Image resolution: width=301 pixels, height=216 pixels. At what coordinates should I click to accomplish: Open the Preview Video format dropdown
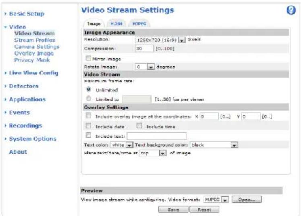coord(216,200)
